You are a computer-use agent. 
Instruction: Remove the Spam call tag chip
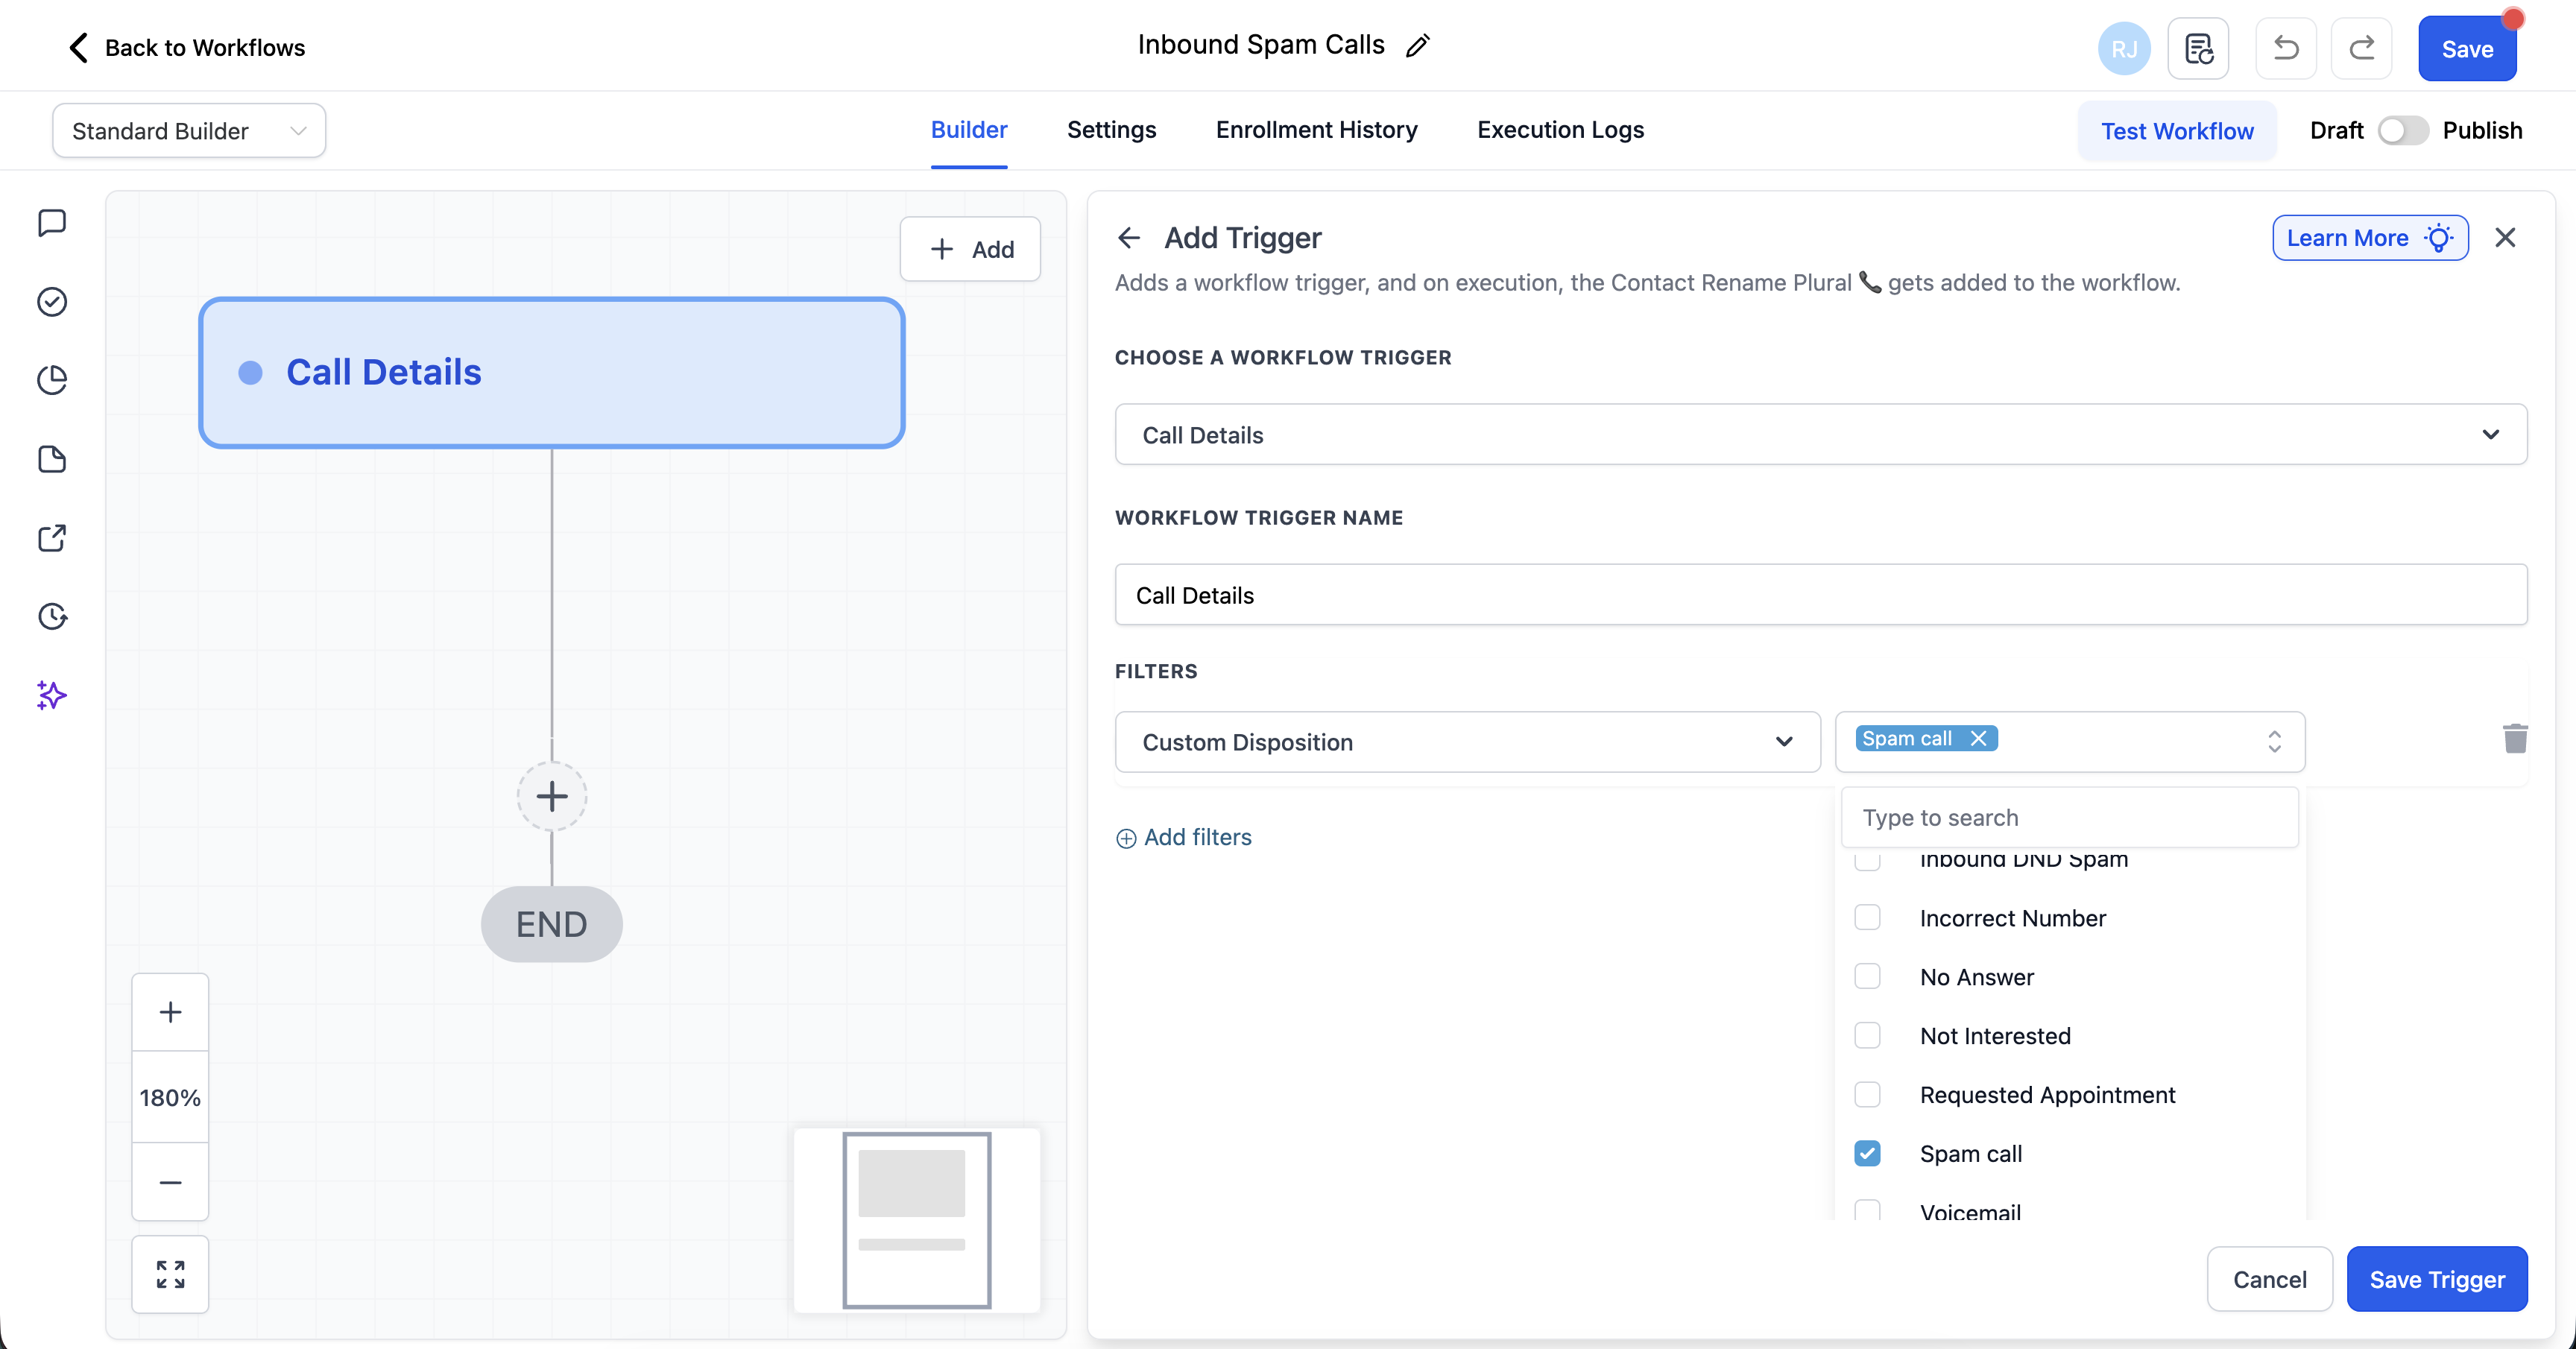[x=1978, y=738]
